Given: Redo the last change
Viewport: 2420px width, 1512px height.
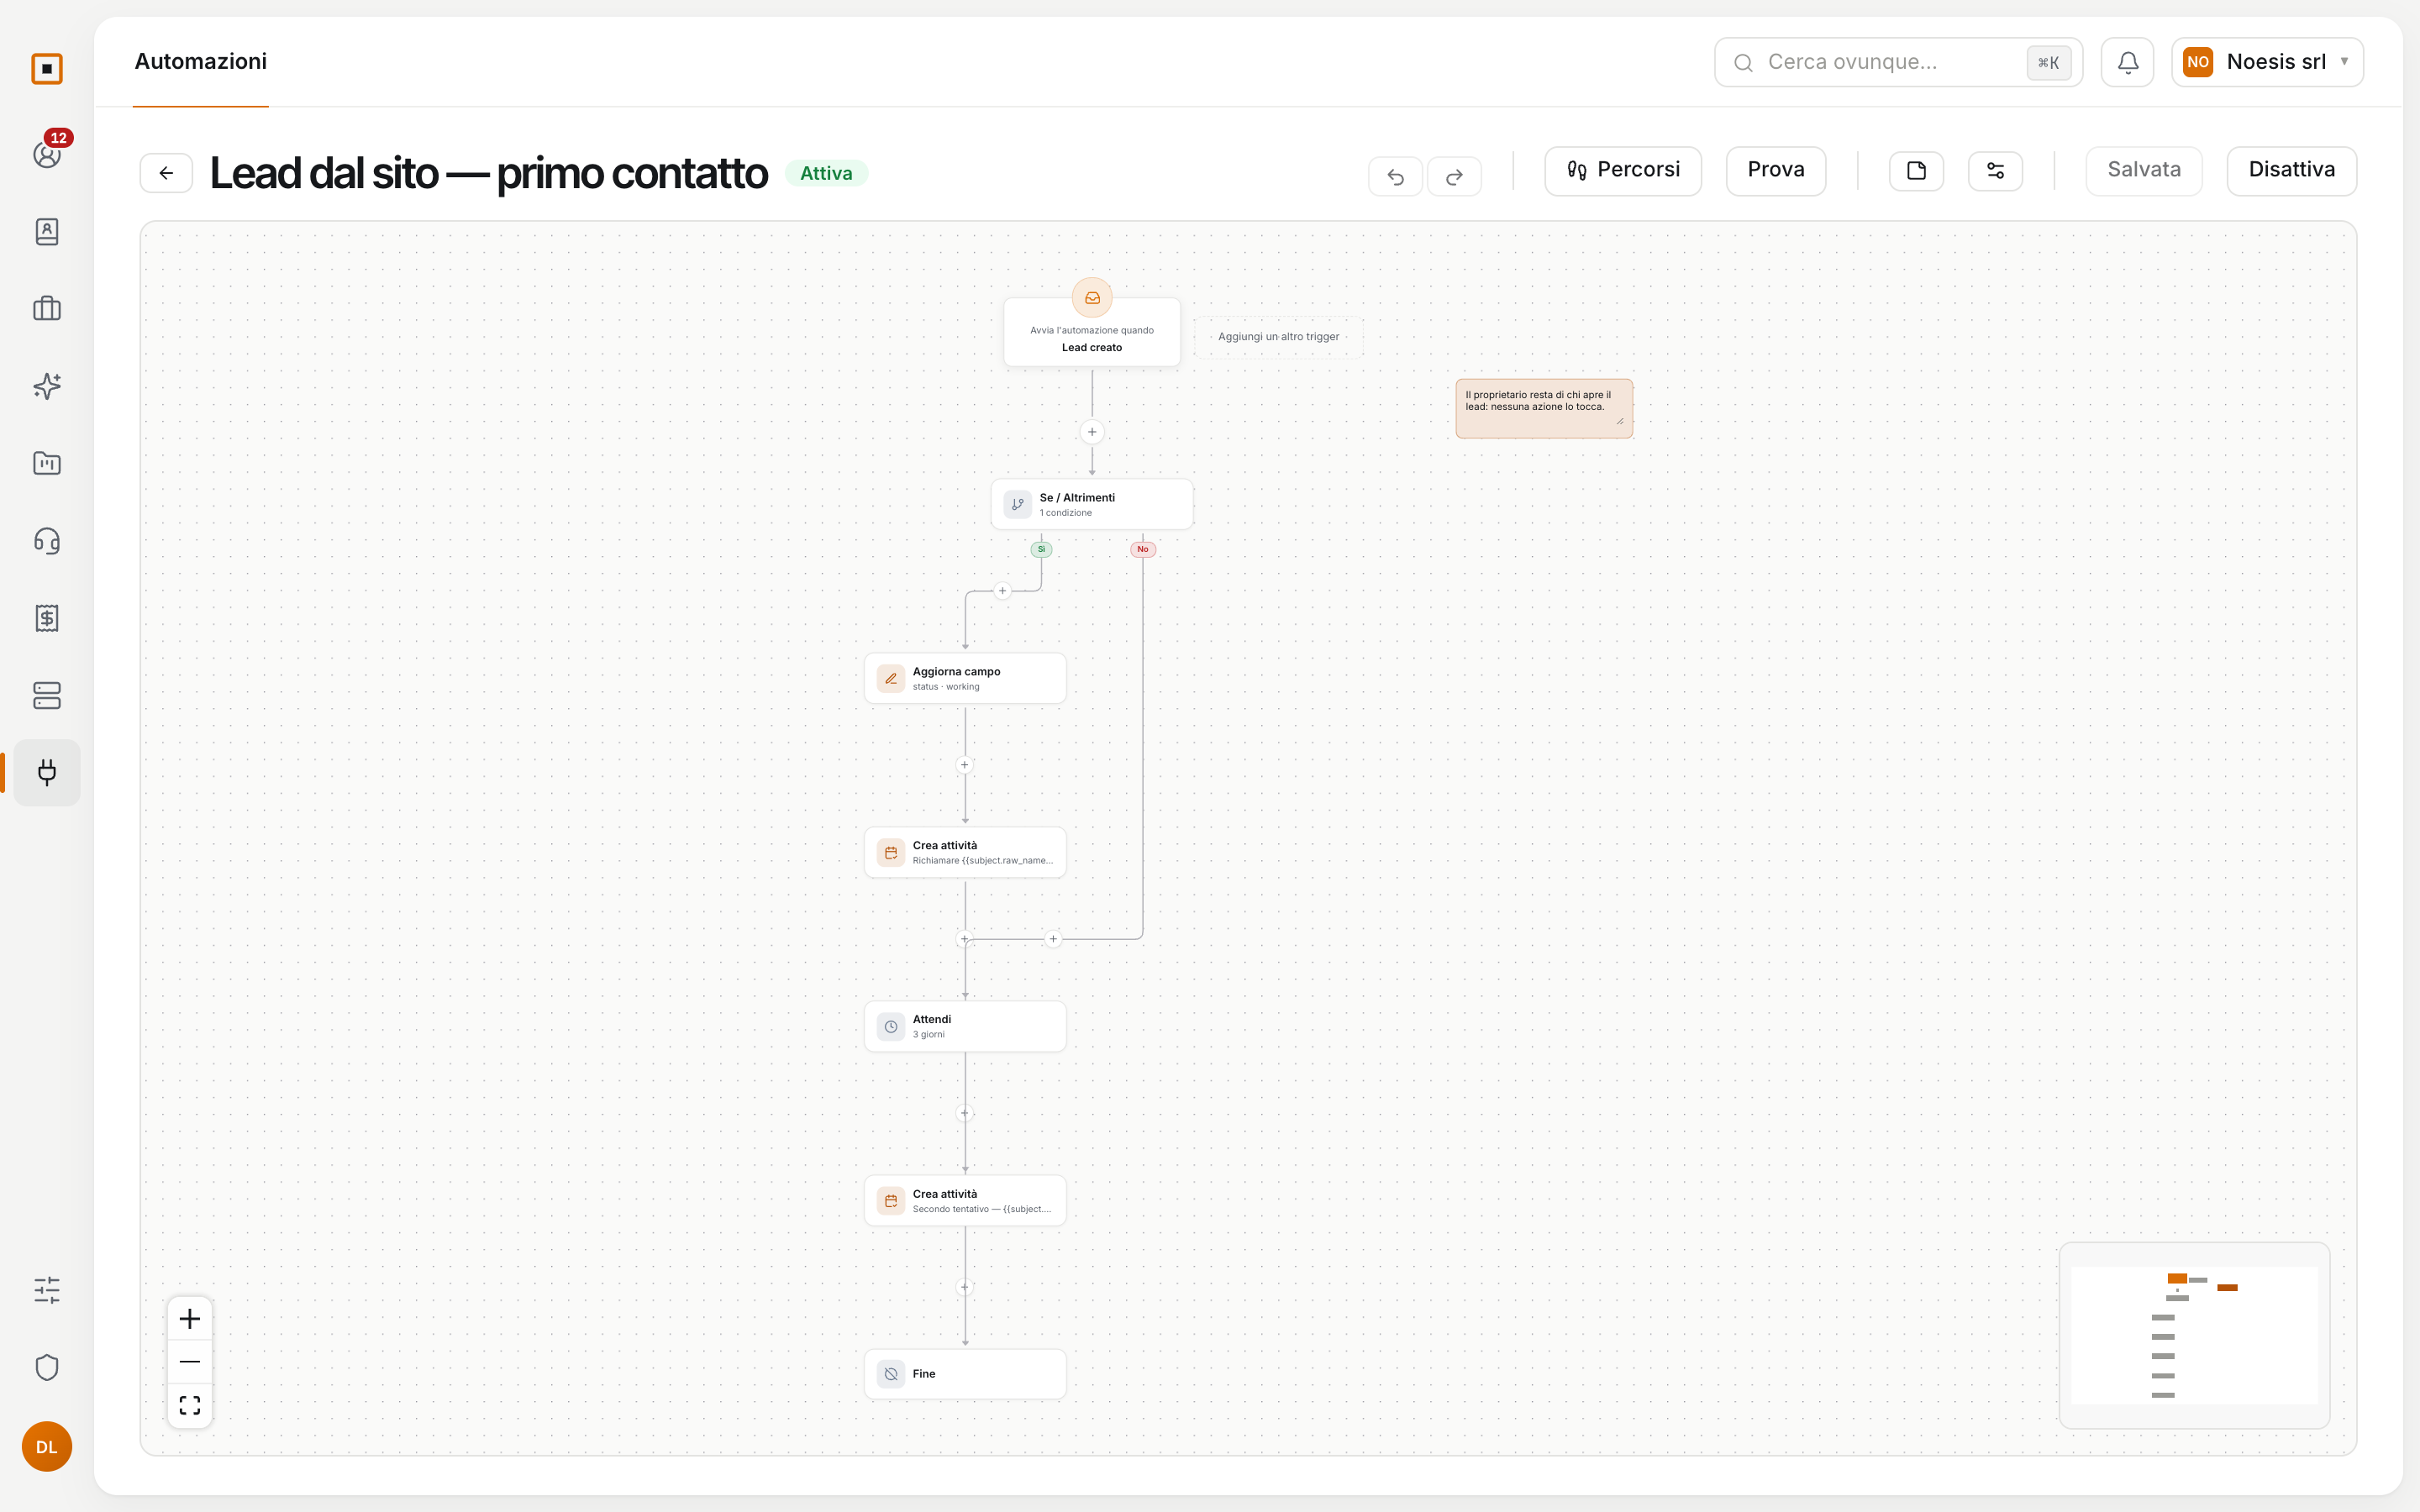Looking at the screenshot, I should 1454,177.
